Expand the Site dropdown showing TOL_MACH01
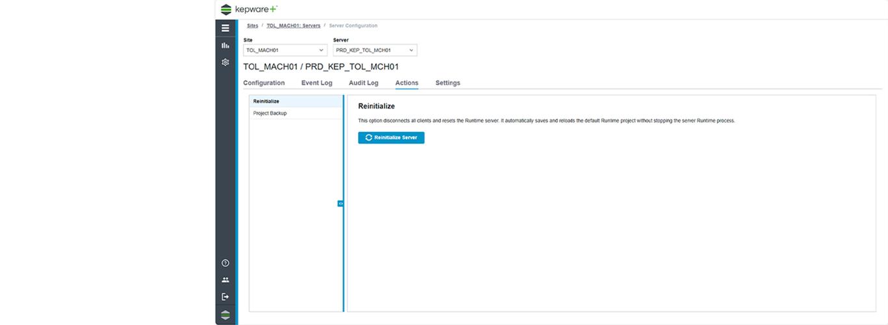The width and height of the screenshot is (888, 325). (x=285, y=50)
